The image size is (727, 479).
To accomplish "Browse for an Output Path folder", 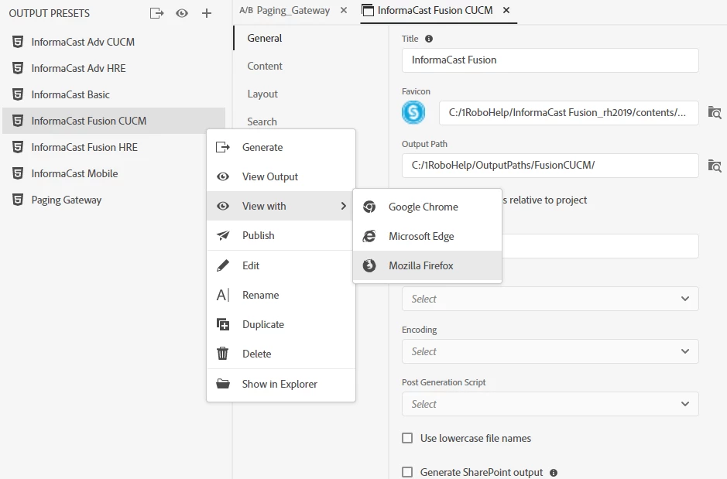I will pyautogui.click(x=715, y=166).
